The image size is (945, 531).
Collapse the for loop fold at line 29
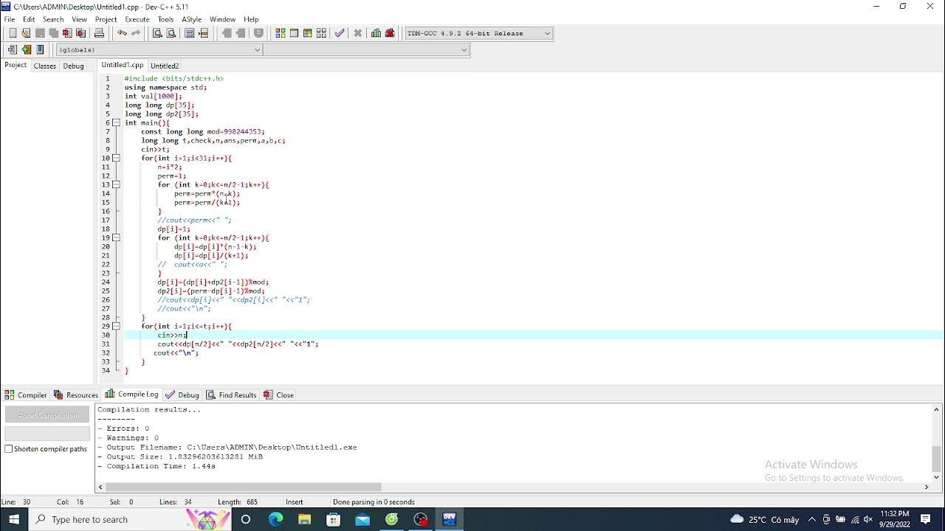coord(116,326)
